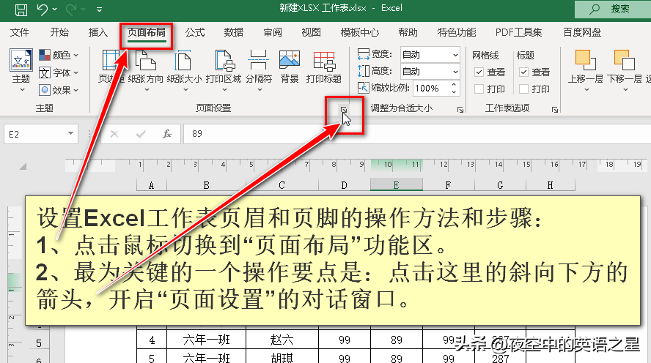Click the formula bar confirm checkmark icon
Image resolution: width=651 pixels, height=363 pixels.
pos(141,134)
